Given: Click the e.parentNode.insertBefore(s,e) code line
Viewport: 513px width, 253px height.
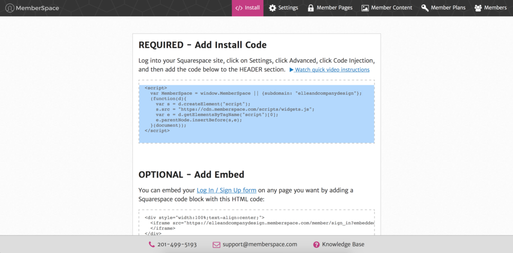Looking at the screenshot, I should click(x=199, y=120).
